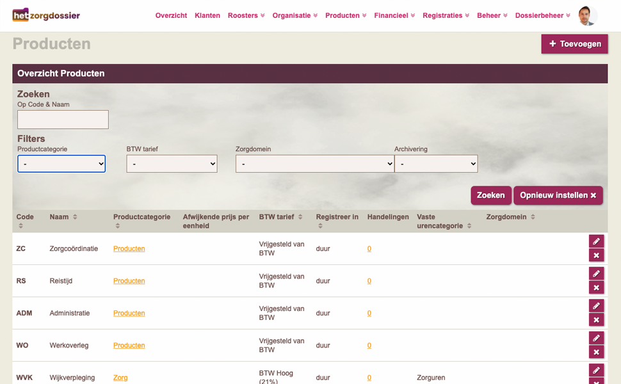
Task: Sort products by BTW tarief column
Action: pos(300,217)
